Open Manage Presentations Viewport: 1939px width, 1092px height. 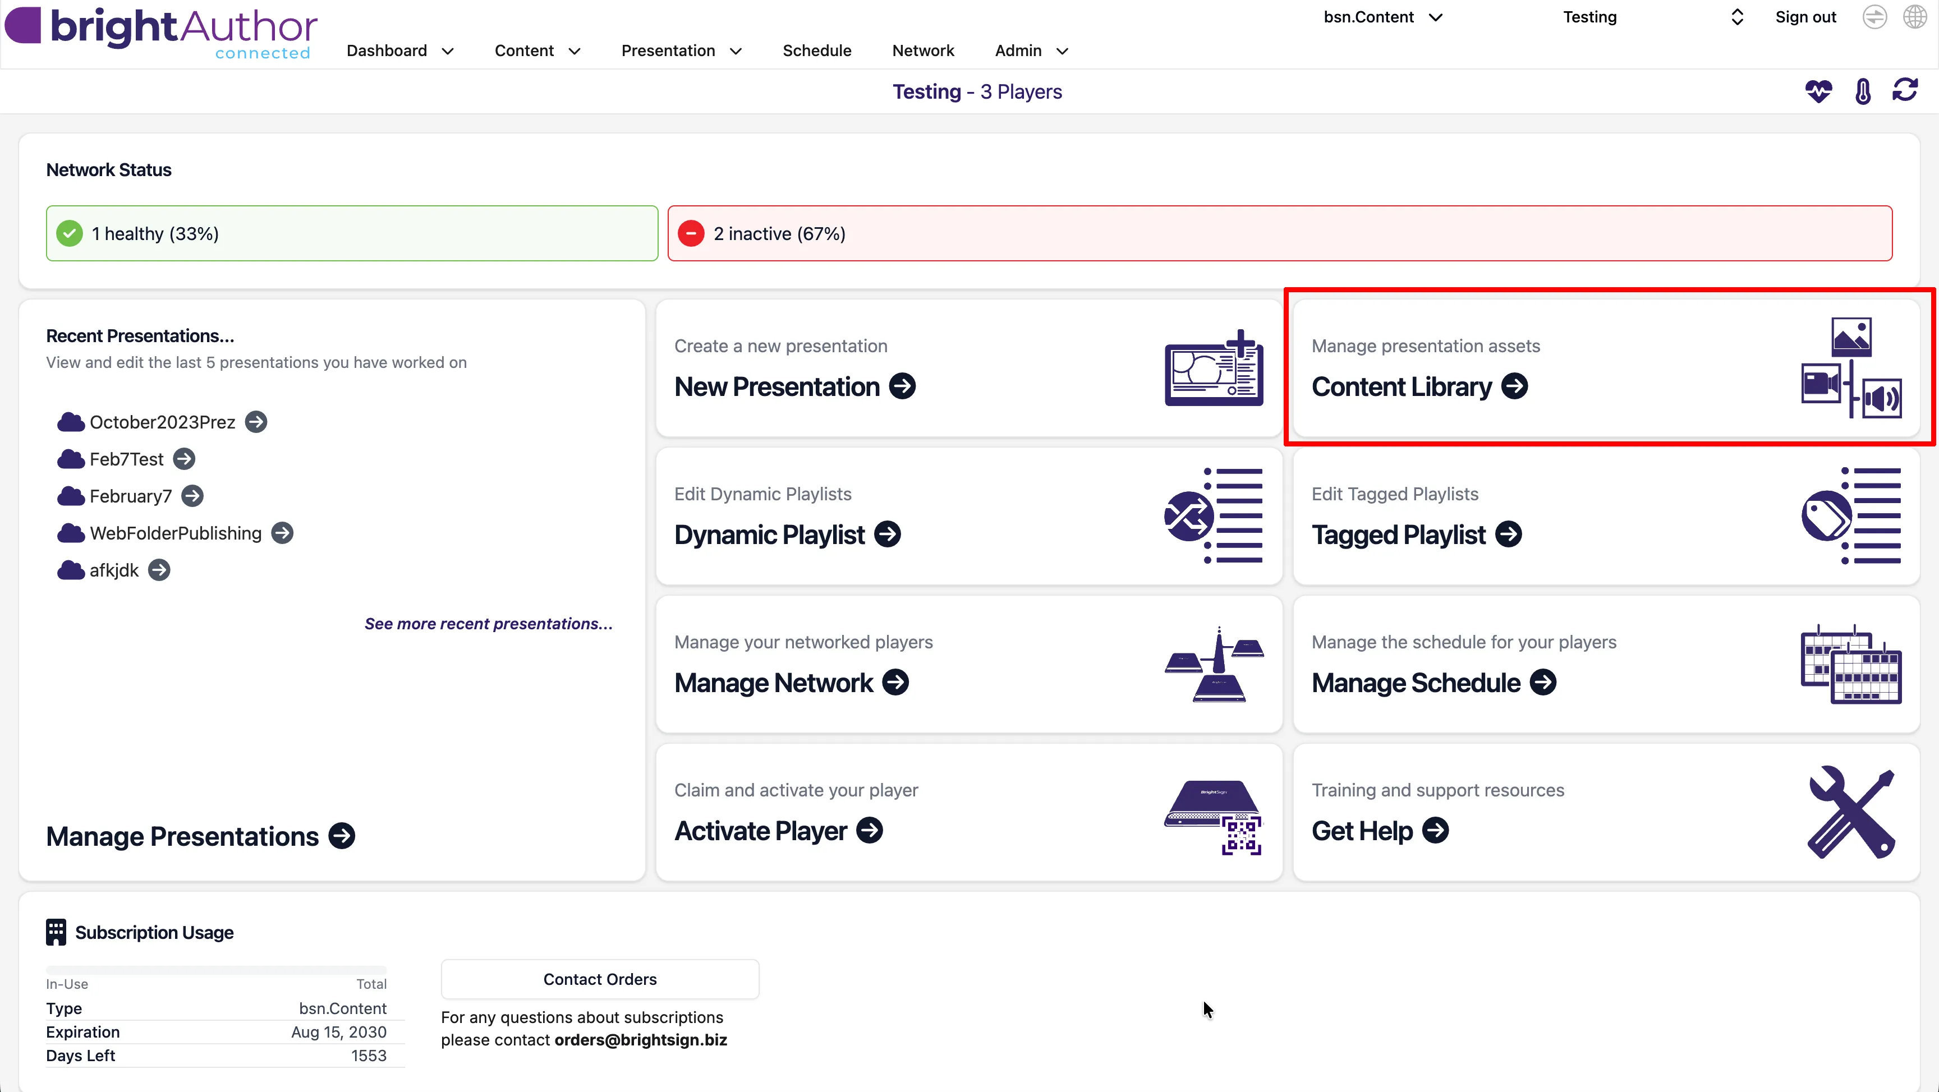tap(200, 836)
